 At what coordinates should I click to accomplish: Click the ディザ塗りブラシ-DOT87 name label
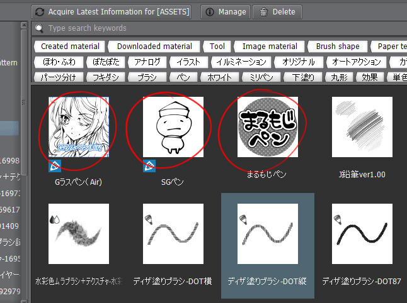pos(362,281)
